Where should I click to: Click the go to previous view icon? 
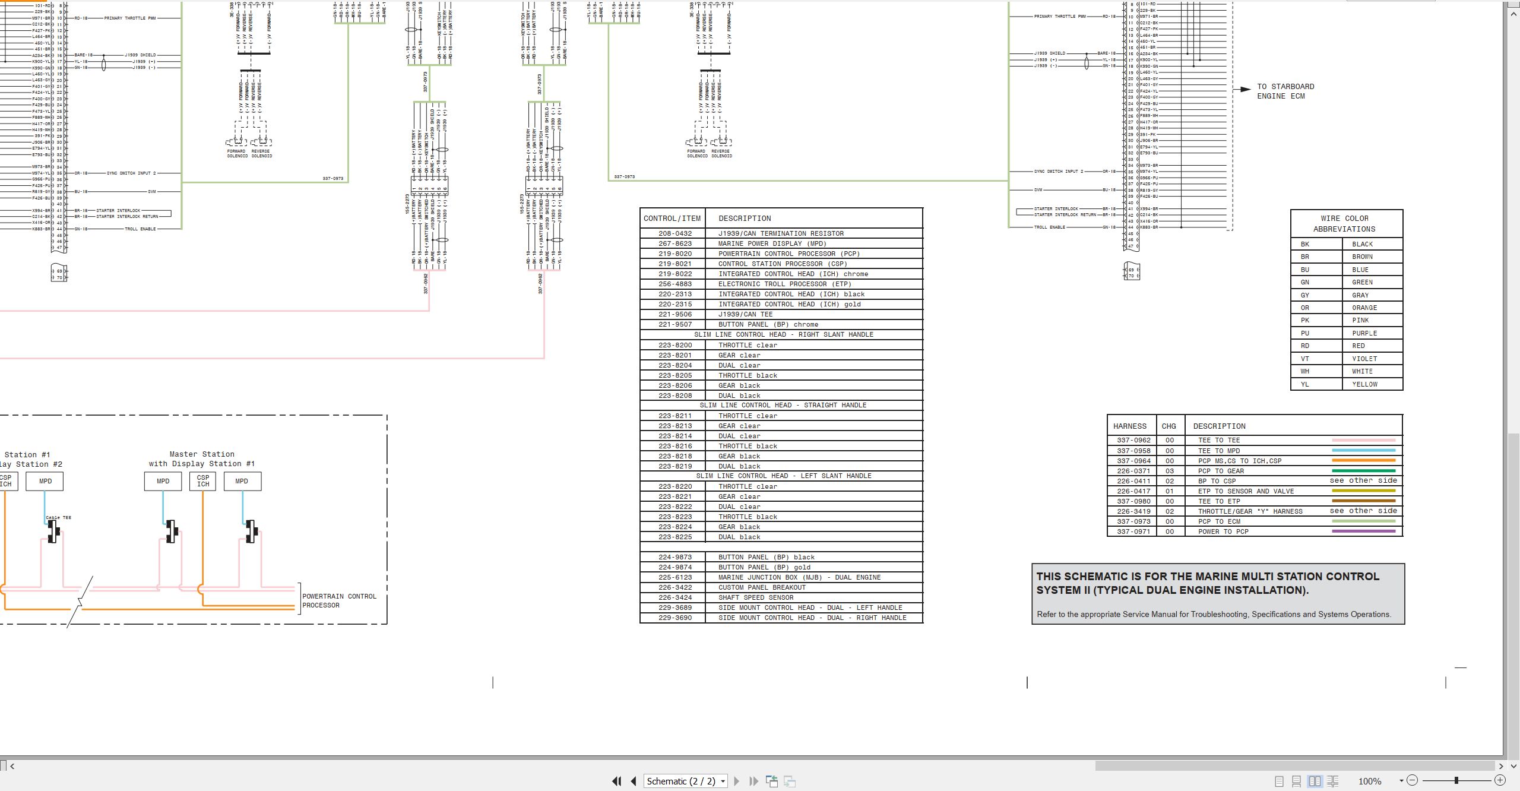click(772, 781)
